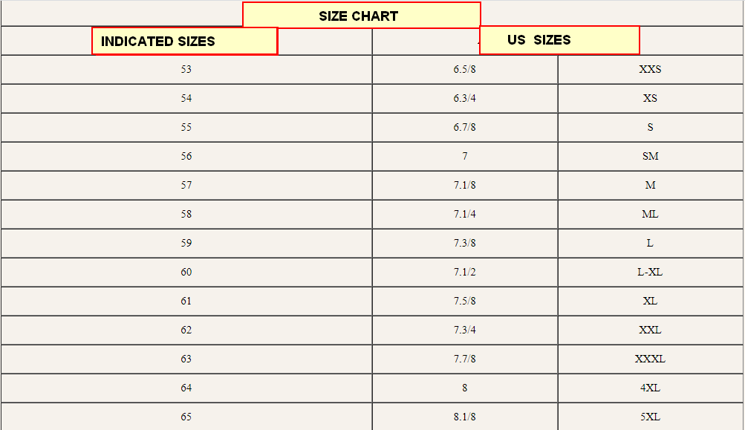745x430 pixels.
Task: Click the XXXL size label cell
Action: tap(650, 359)
